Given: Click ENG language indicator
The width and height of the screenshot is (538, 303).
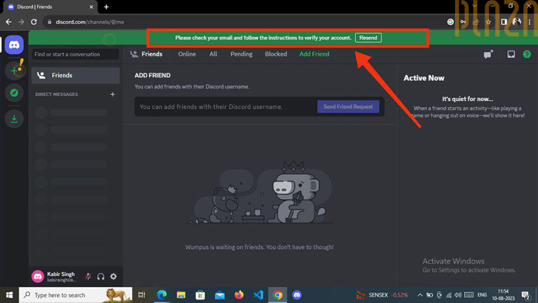Looking at the screenshot, I should pos(482,295).
